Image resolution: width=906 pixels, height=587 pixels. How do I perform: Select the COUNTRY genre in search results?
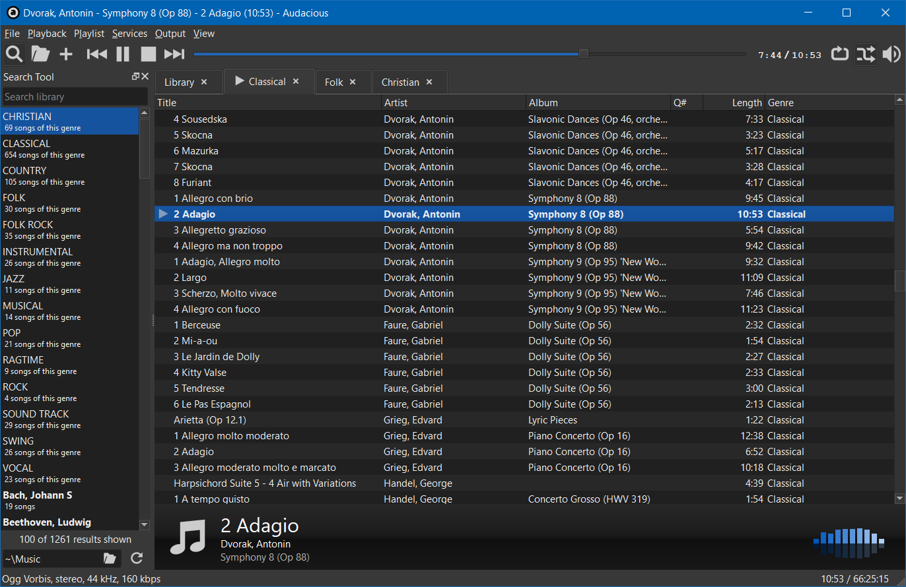[x=70, y=175]
